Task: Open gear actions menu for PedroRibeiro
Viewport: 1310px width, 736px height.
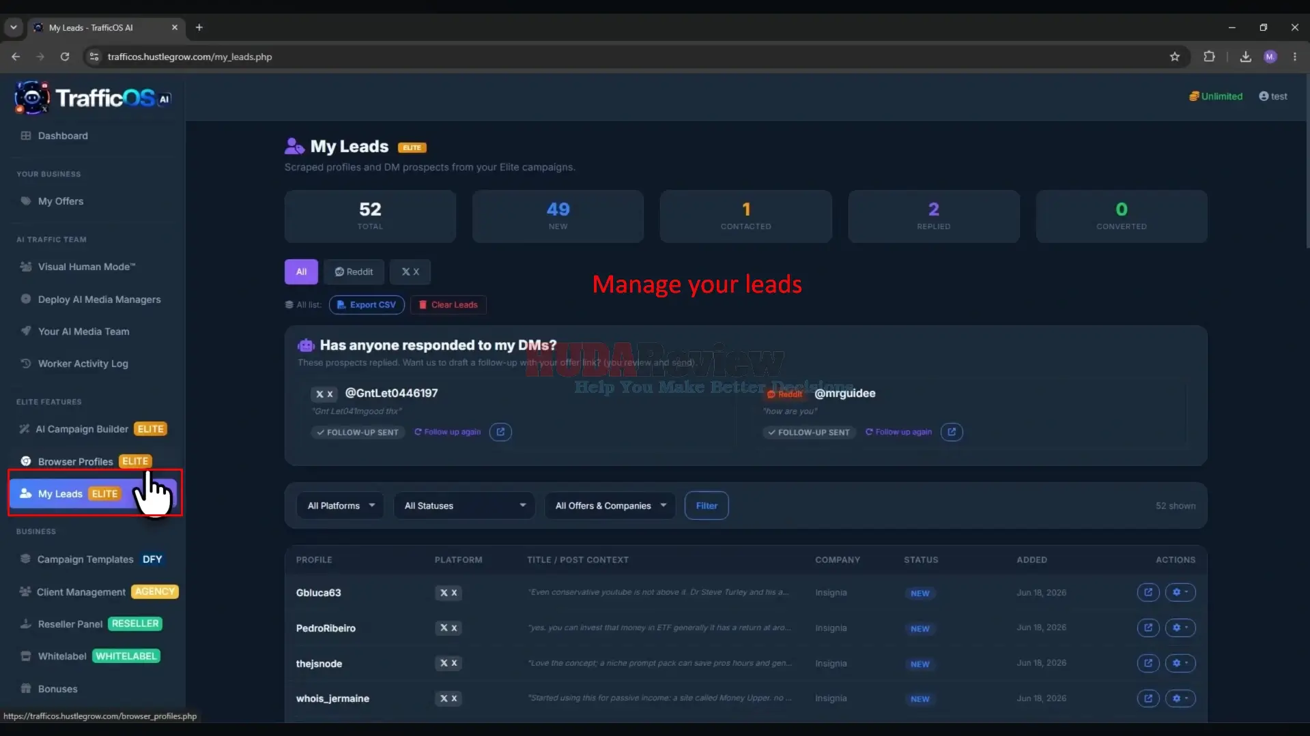Action: 1180,628
